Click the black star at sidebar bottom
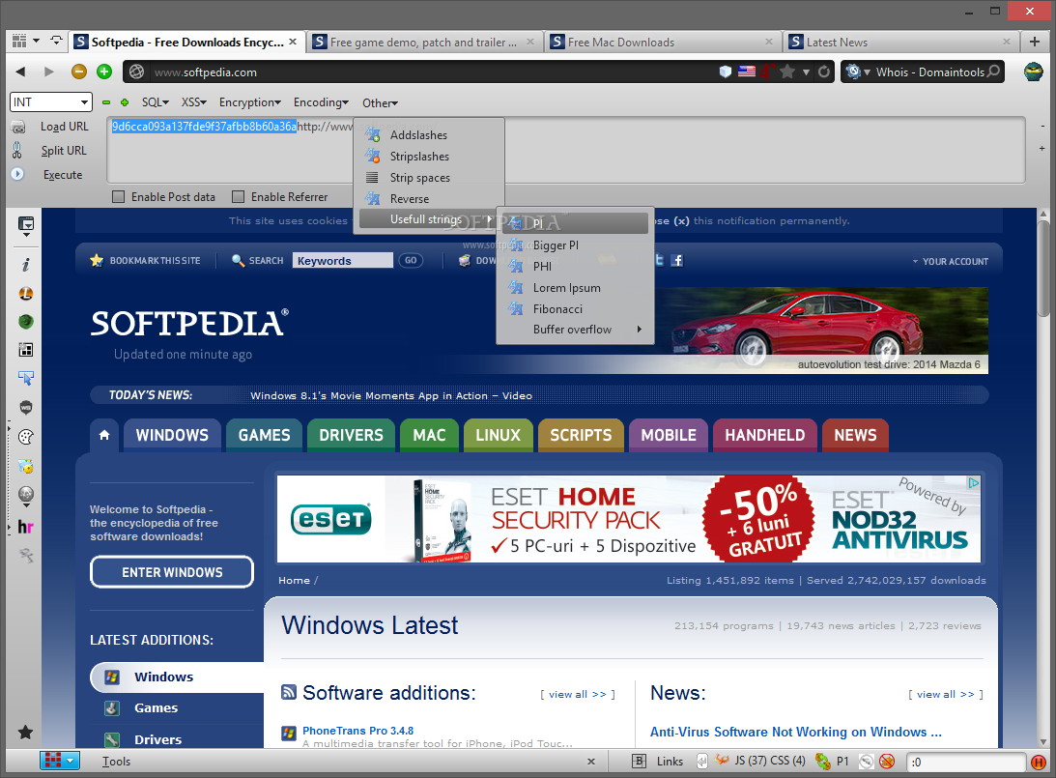Screen dimensions: 1056x778 [25, 733]
